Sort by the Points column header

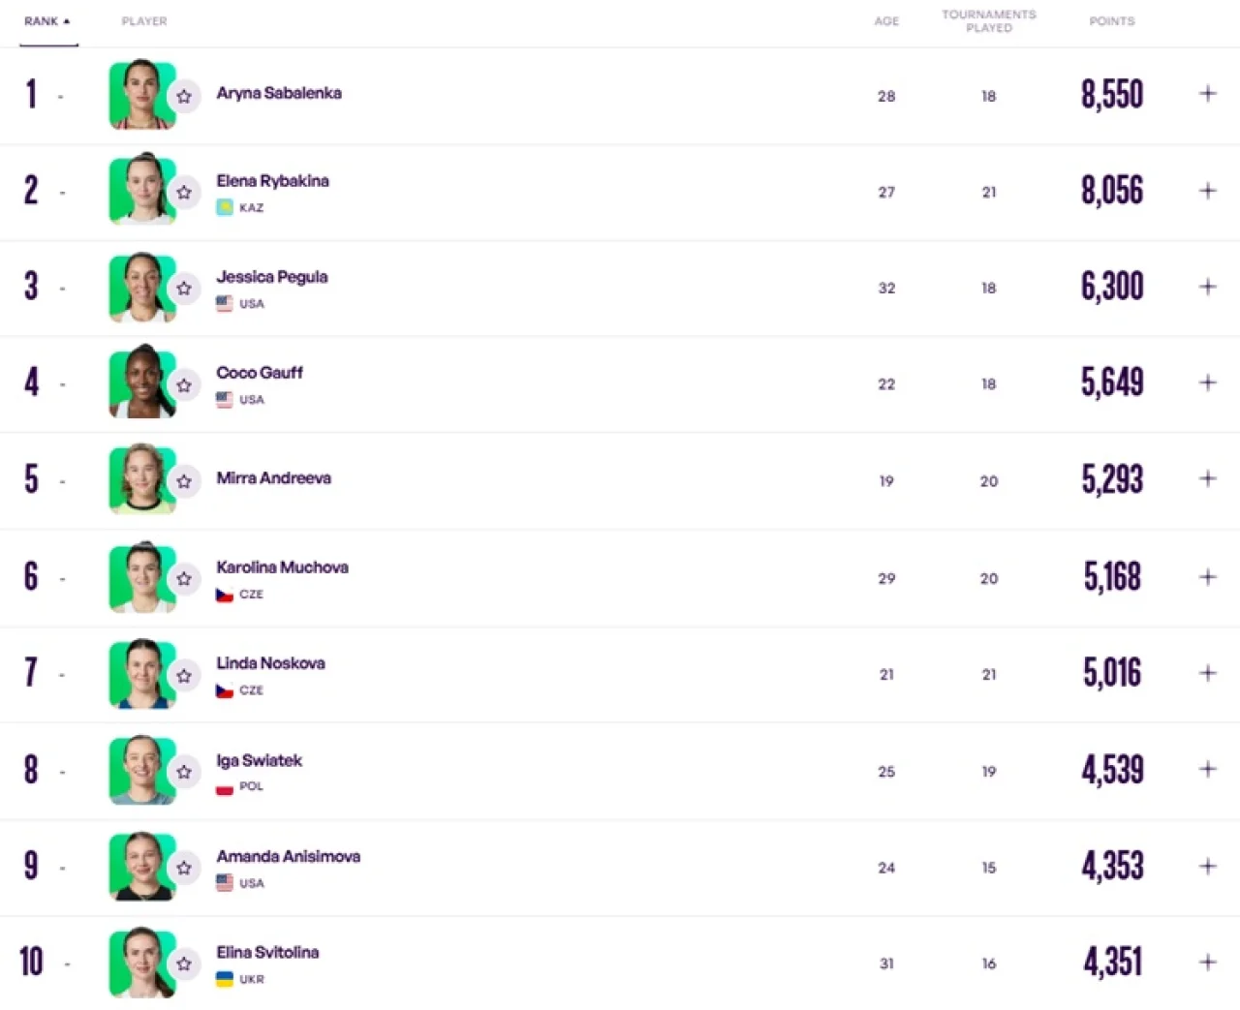tap(1111, 21)
